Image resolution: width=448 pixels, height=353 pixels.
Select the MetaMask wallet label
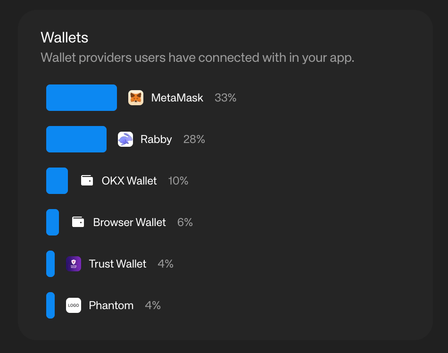(177, 98)
